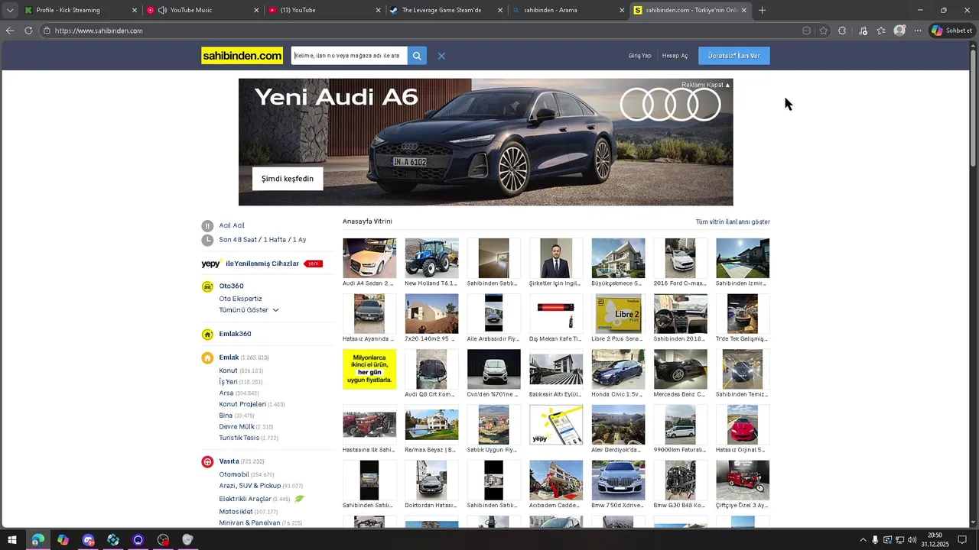The image size is (979, 550).
Task: Show hidden system tray icons chevron
Action: (x=864, y=540)
